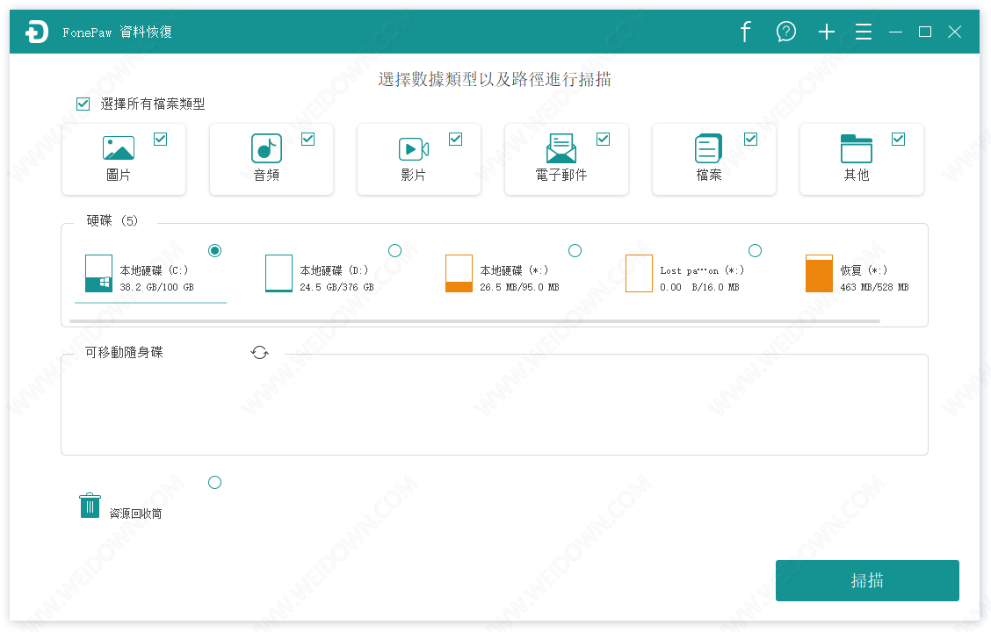Uncheck the 圖片 file type checkbox

click(160, 139)
